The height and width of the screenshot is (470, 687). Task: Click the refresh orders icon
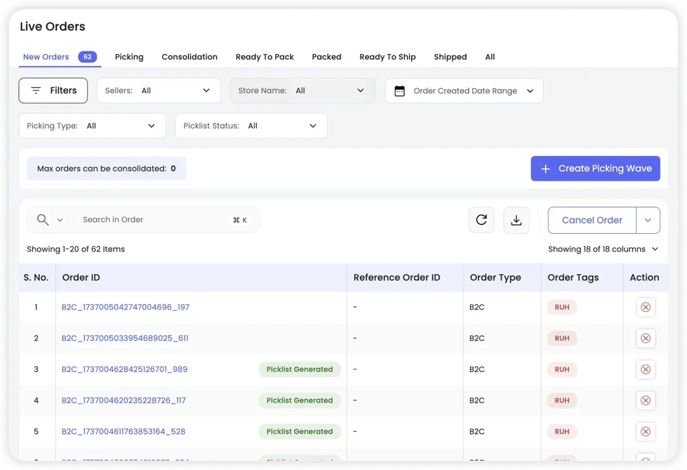tap(481, 220)
